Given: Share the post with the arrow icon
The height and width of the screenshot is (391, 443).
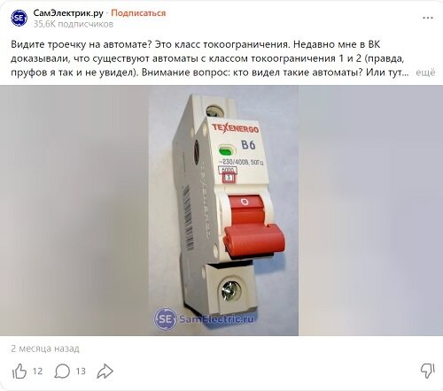Looking at the screenshot, I should click(x=105, y=371).
